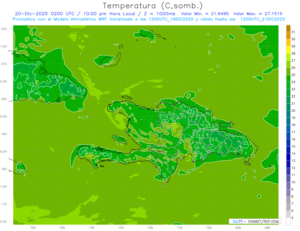This screenshot has height=231, width=300.
Task: Click the dark orange swatch above 31
Action: click(x=288, y=28)
